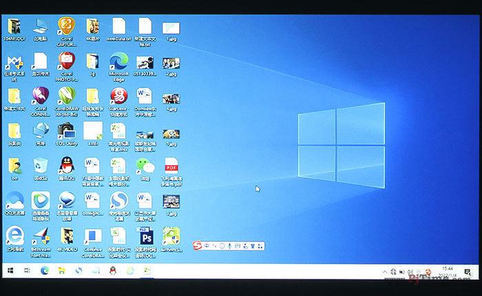482x296 pixels.
Task: Select the Sogou browser blue S desktop shortcut
Action: click(119, 201)
